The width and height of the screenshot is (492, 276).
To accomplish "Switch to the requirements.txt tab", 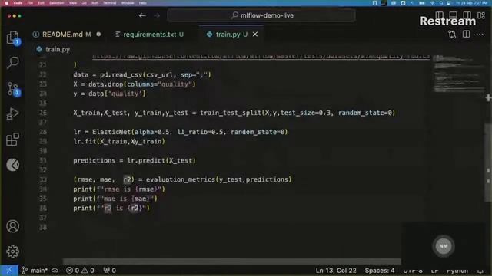I will click(x=150, y=34).
